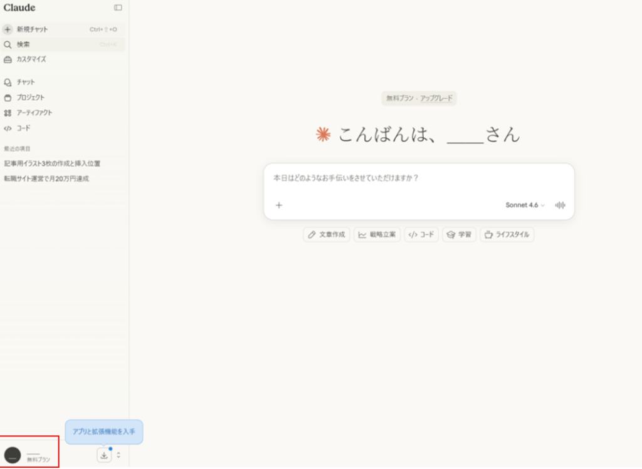This screenshot has width=642, height=469.
Task: Select the voice input icon
Action: pyautogui.click(x=560, y=205)
